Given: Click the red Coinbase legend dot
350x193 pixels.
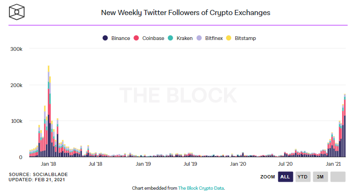Looking at the screenshot, I should [136, 38].
